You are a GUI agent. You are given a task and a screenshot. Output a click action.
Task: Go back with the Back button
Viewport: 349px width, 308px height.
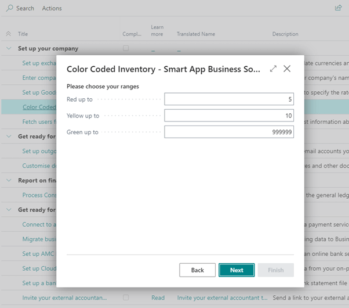(198, 270)
